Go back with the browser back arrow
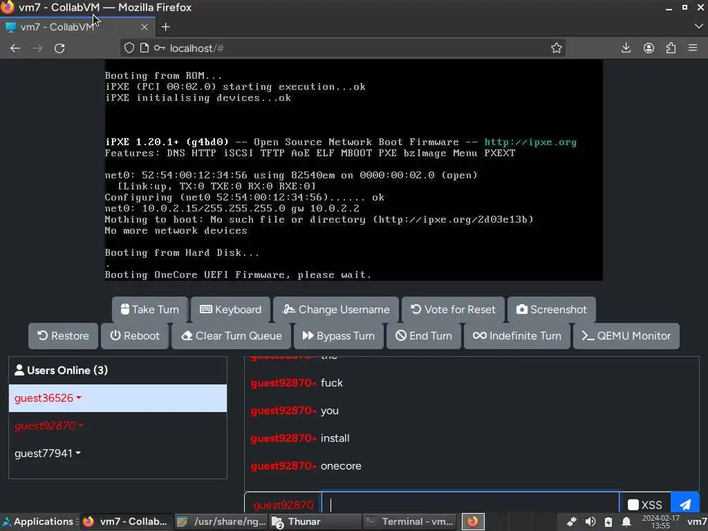Screen dimensions: 708x531 coord(15,48)
